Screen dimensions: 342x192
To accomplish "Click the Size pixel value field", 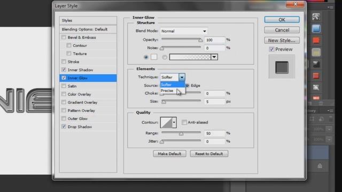I will (x=214, y=102).
